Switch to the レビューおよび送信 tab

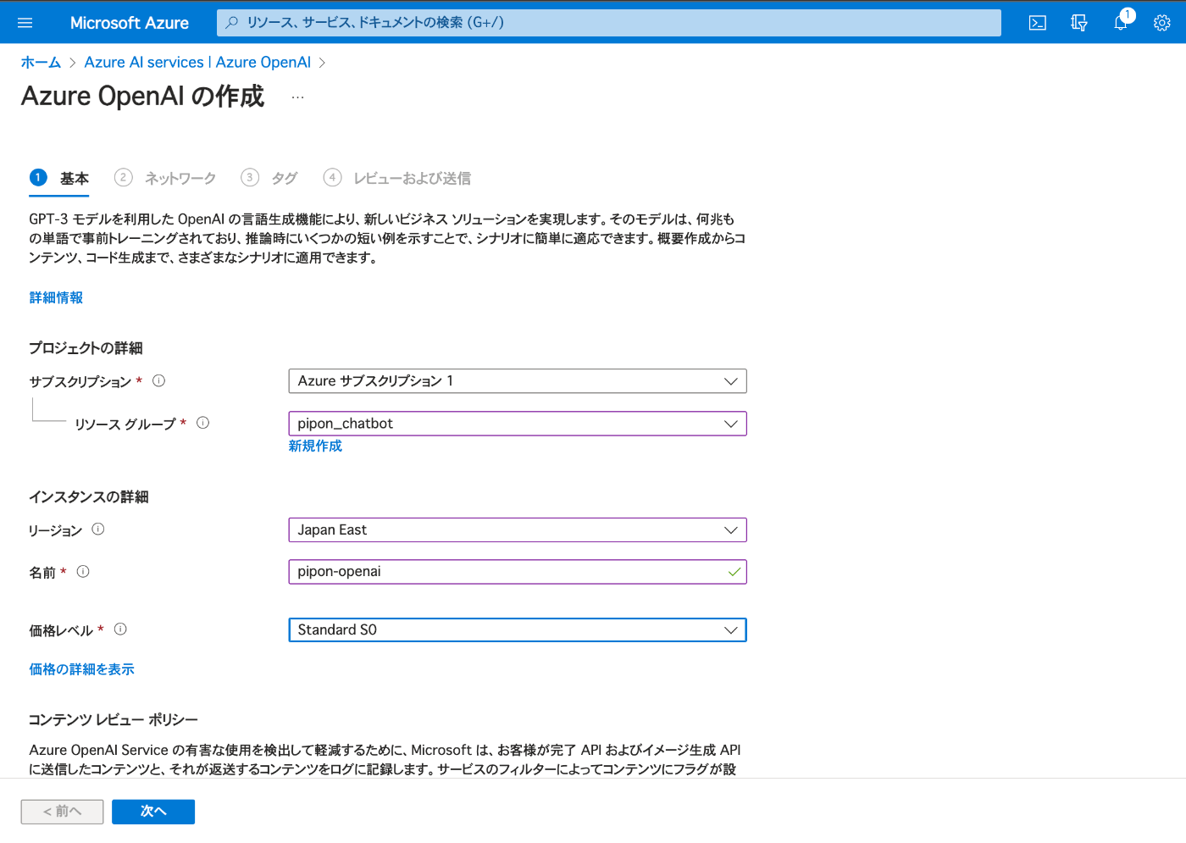[397, 178]
